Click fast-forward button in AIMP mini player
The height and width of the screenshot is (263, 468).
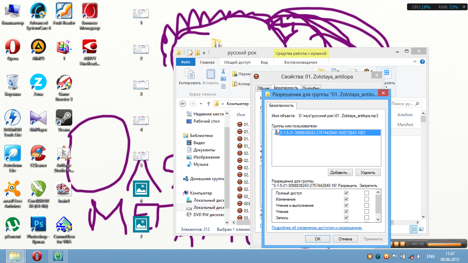(x=403, y=244)
